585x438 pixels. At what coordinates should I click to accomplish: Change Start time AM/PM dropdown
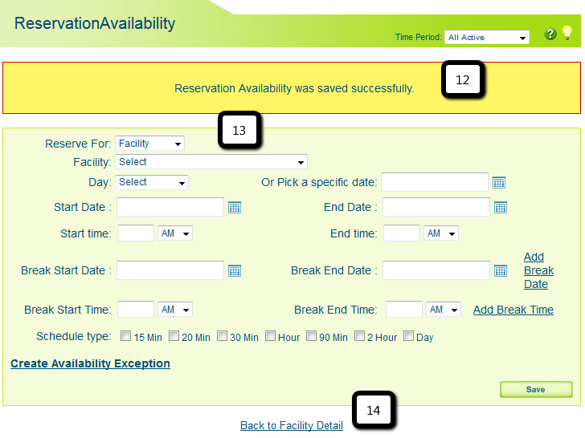pyautogui.click(x=175, y=233)
